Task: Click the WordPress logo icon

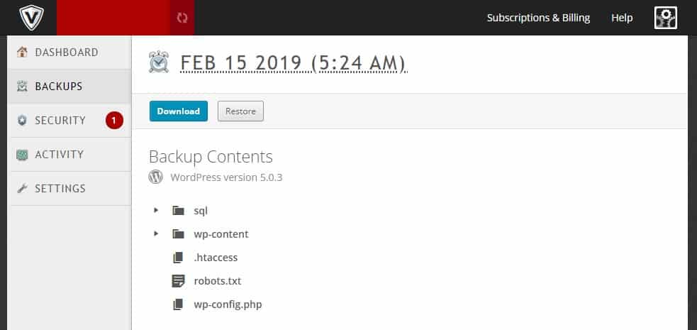Action: pos(155,177)
